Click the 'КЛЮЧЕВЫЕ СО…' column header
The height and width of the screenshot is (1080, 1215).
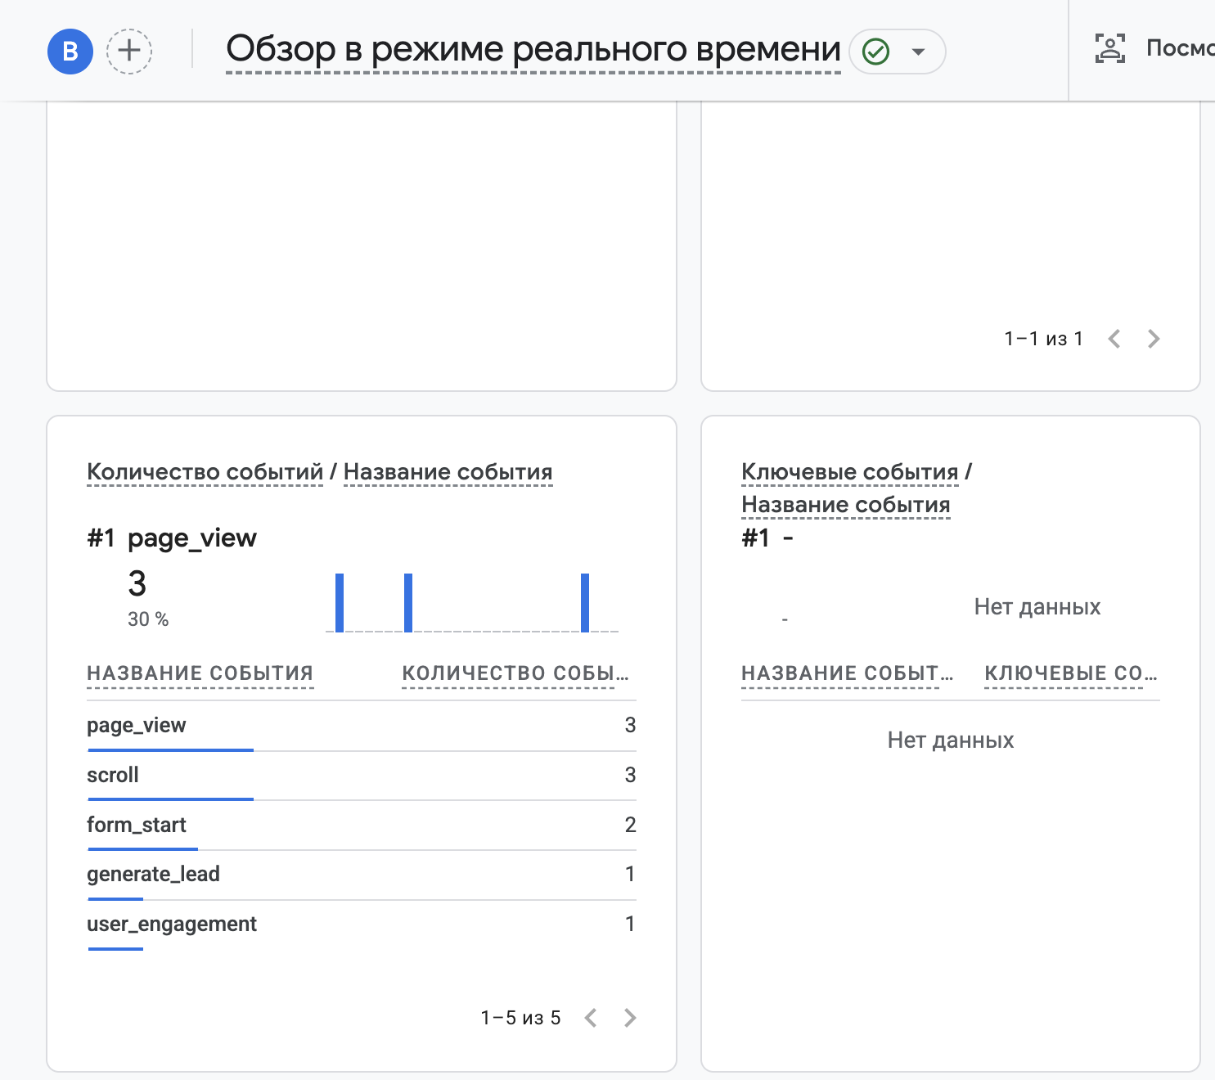click(x=1071, y=673)
